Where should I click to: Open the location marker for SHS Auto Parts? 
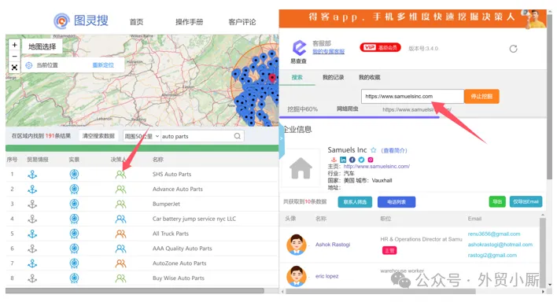74,174
